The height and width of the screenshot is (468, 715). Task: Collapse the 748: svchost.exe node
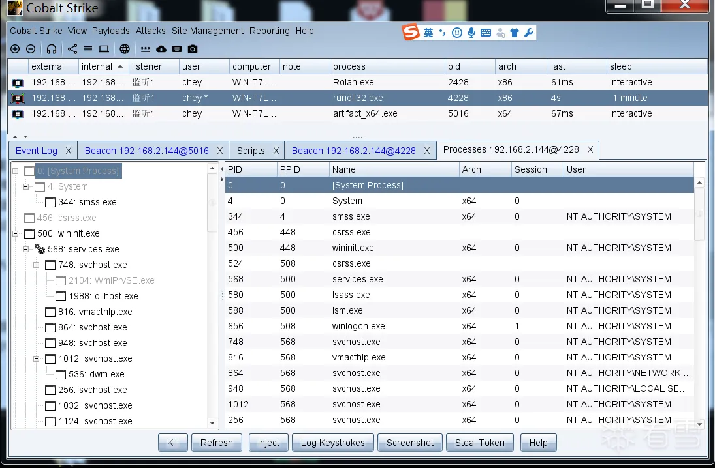pyautogui.click(x=36, y=265)
